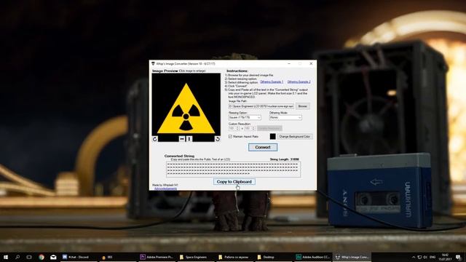Open the Resizing Option dropdown

point(245,118)
